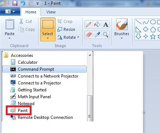
Task: Click the Math Input Panel entry
Action: tap(30, 97)
